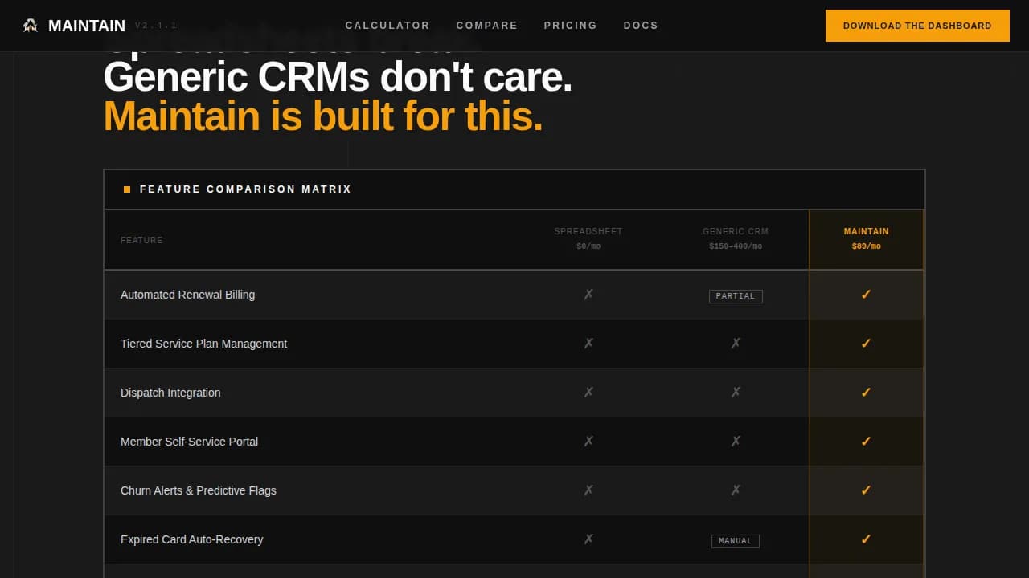Open the Docs nav item
1029x578 pixels.
[641, 26]
